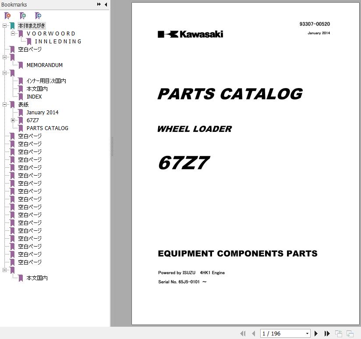Image resolution: width=361 pixels, height=339 pixels.
Task: Click the Powered by ISUZU 4HK1 Engine line
Action: [191, 273]
